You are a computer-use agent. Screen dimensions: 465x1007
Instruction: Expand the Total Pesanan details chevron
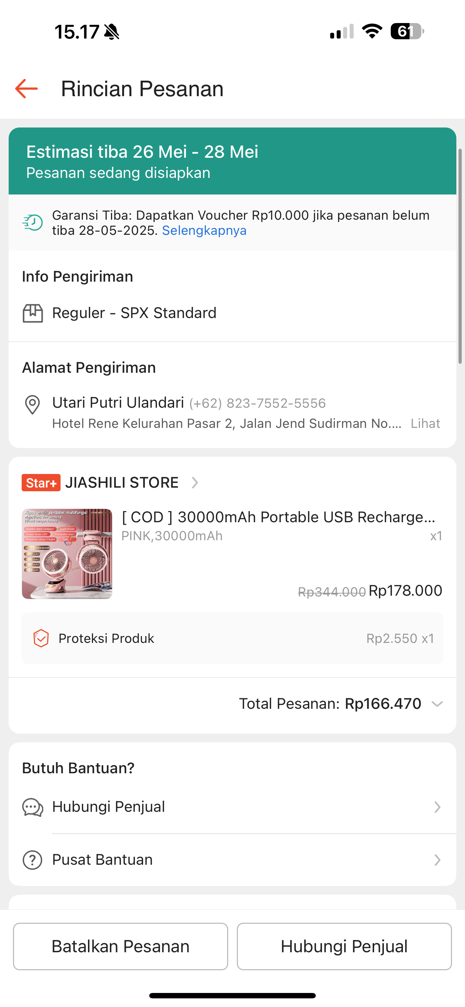(x=437, y=704)
